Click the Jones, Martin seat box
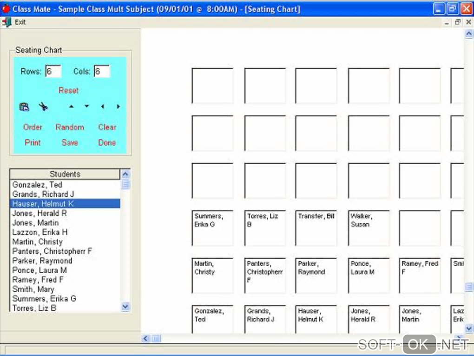Screen dimensions: 474x356 click(420, 319)
